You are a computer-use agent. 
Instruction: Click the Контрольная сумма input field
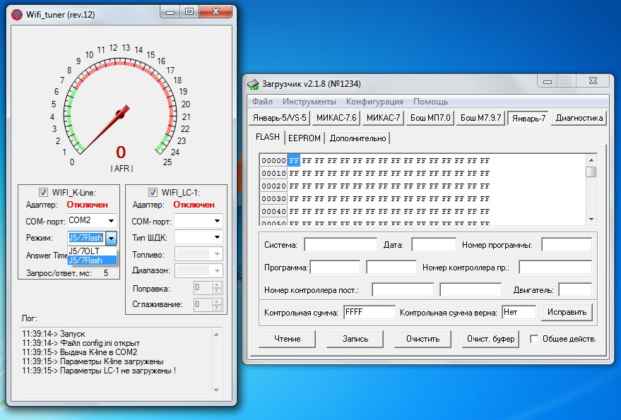pyautogui.click(x=369, y=312)
